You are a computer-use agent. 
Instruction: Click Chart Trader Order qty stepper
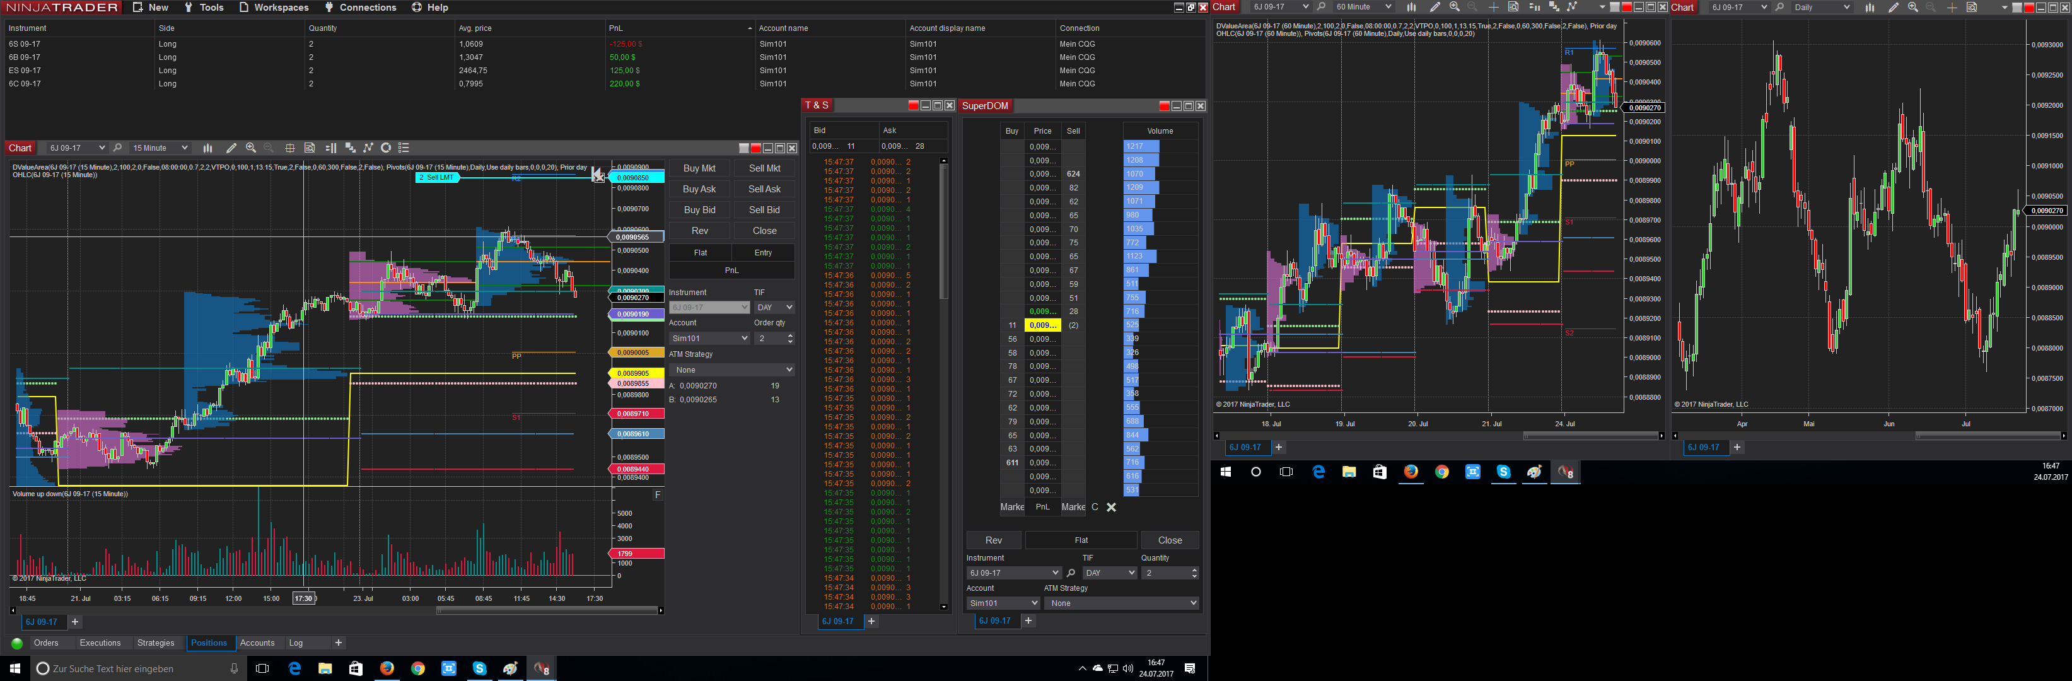[x=790, y=339]
